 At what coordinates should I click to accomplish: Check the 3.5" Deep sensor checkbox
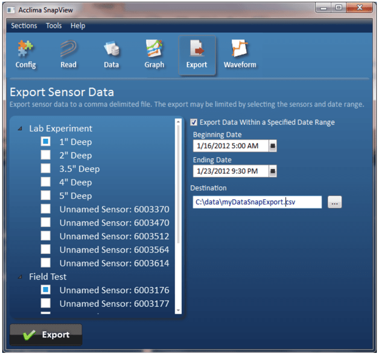[x=46, y=168]
